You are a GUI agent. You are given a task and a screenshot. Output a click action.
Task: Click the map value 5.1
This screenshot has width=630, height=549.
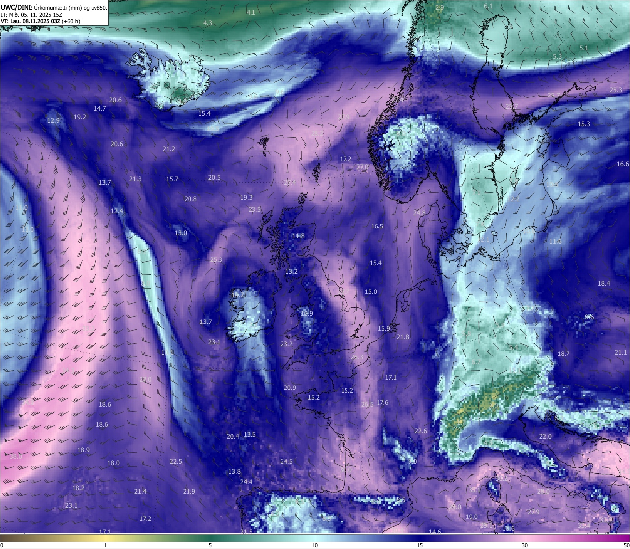point(584,48)
